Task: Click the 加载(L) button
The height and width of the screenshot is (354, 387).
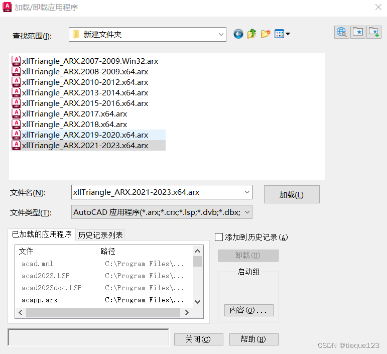Action: click(292, 194)
